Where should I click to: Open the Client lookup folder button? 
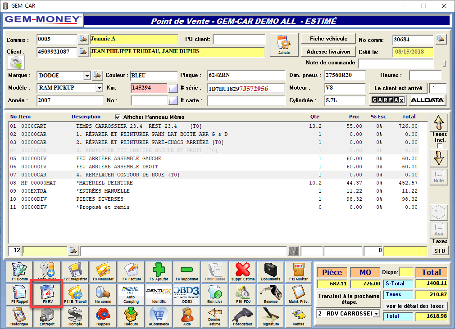pos(83,52)
